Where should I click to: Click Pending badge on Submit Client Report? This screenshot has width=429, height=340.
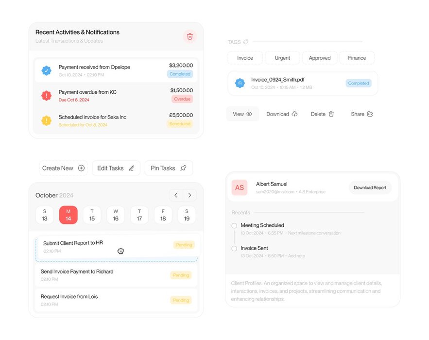point(184,245)
